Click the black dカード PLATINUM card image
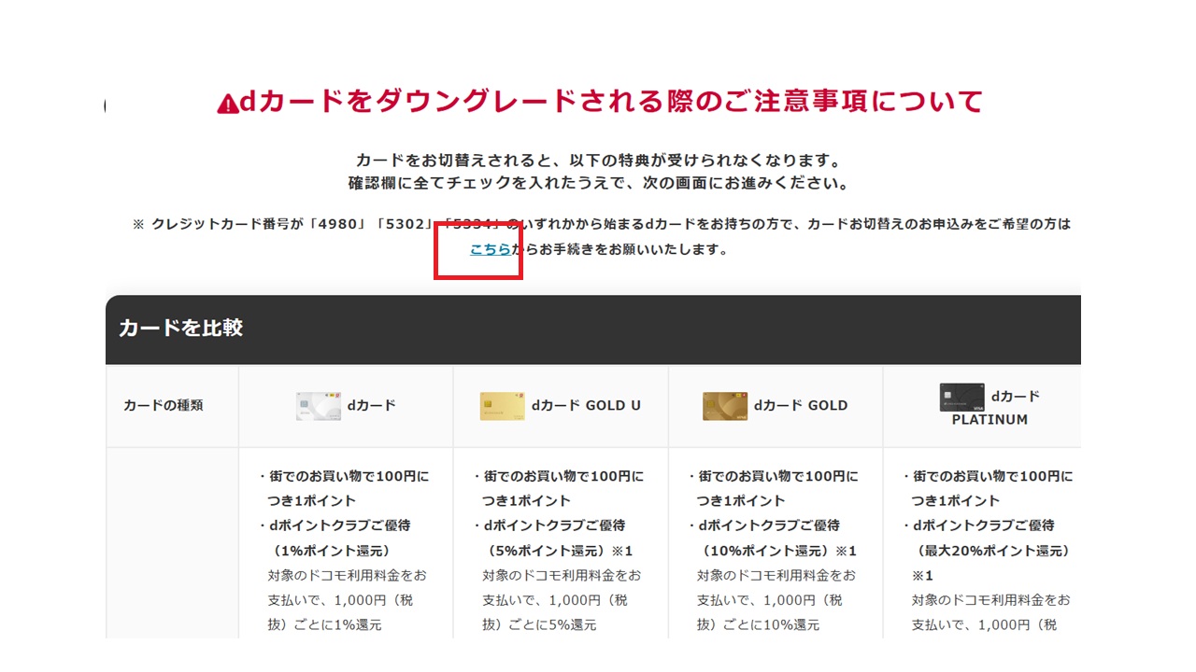This screenshot has height=672, width=1196. 961,397
